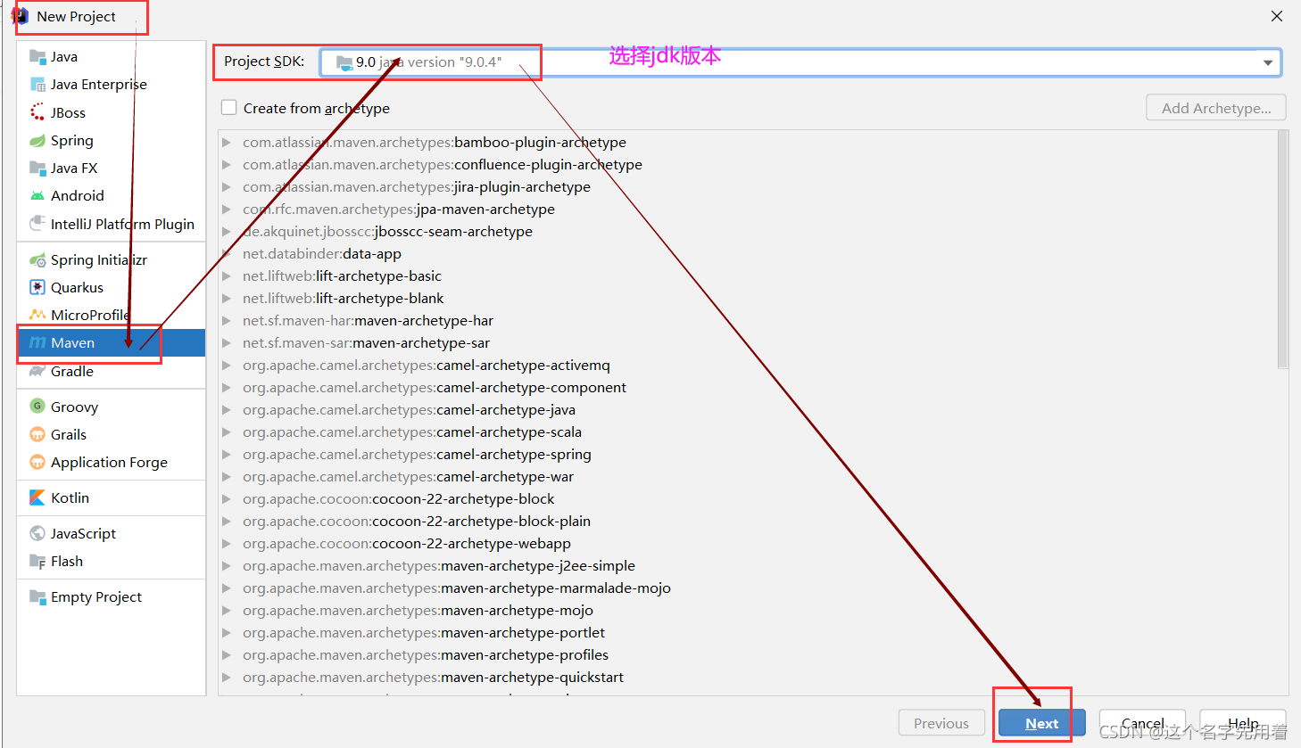Screen dimensions: 1301x748
Task: Select maven-archetype-profiles row
Action: [748, 654]
